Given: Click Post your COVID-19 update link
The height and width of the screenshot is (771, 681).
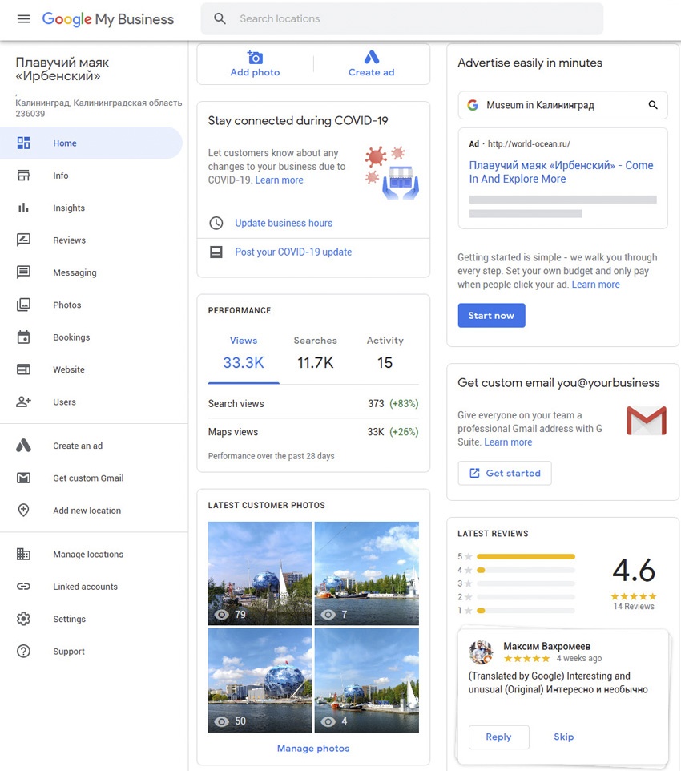Looking at the screenshot, I should pyautogui.click(x=293, y=252).
